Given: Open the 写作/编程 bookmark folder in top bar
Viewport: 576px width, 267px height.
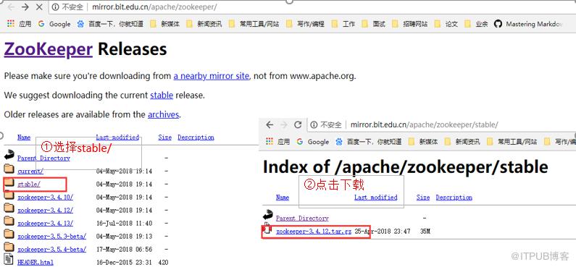Looking at the screenshot, I should (305, 24).
